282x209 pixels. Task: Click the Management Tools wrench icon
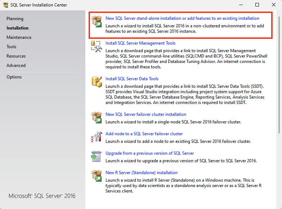[97, 46]
